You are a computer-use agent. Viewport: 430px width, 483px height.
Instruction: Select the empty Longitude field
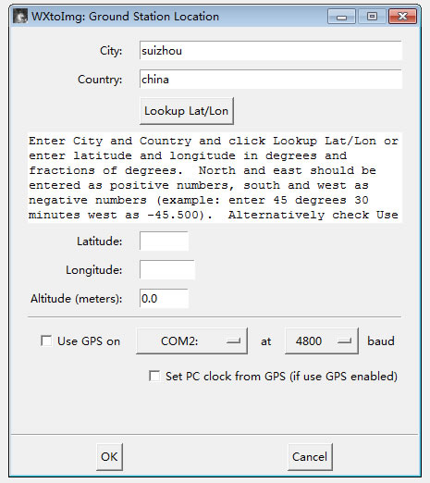click(x=167, y=270)
